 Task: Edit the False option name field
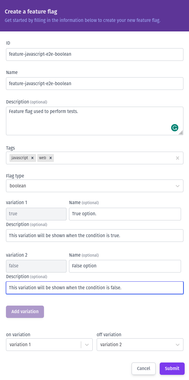coord(125,266)
